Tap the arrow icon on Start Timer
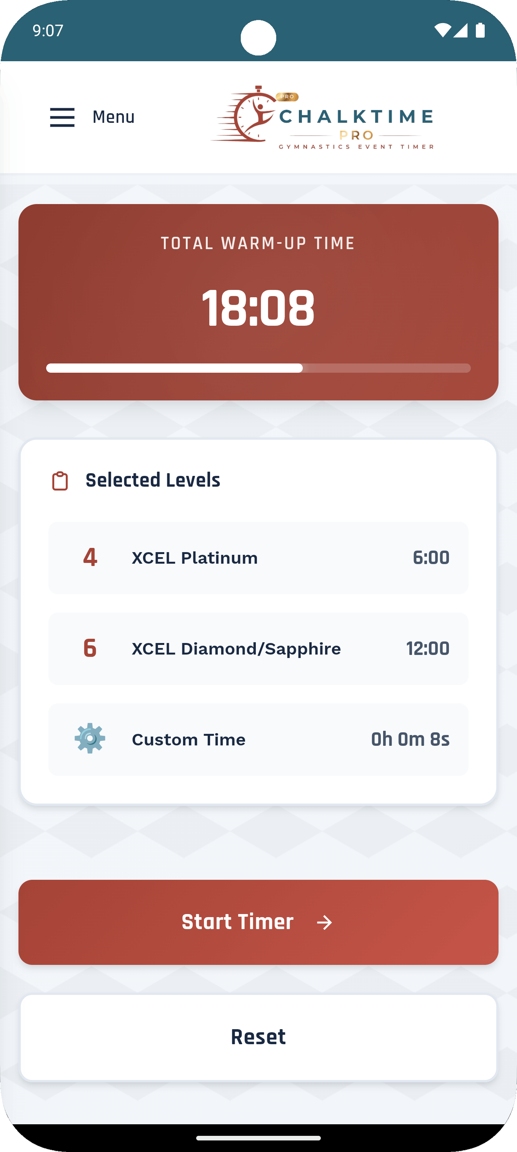 (x=324, y=922)
